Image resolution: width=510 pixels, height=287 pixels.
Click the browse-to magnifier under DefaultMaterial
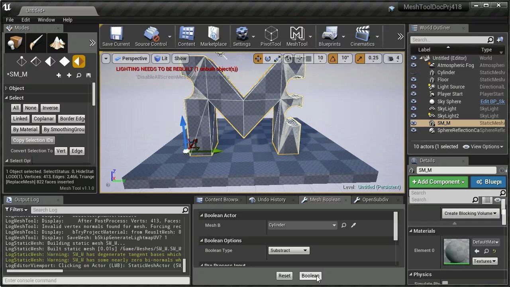coord(486,251)
